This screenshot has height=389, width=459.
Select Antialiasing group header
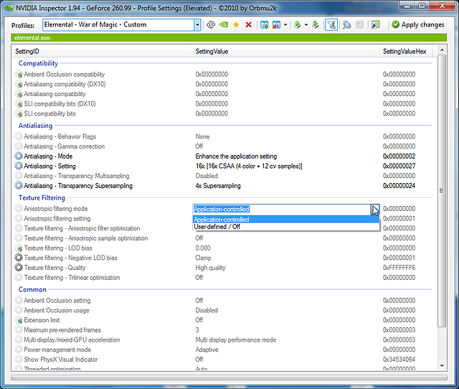[x=35, y=126]
